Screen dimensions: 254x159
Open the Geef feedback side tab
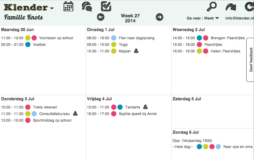coord(250,60)
